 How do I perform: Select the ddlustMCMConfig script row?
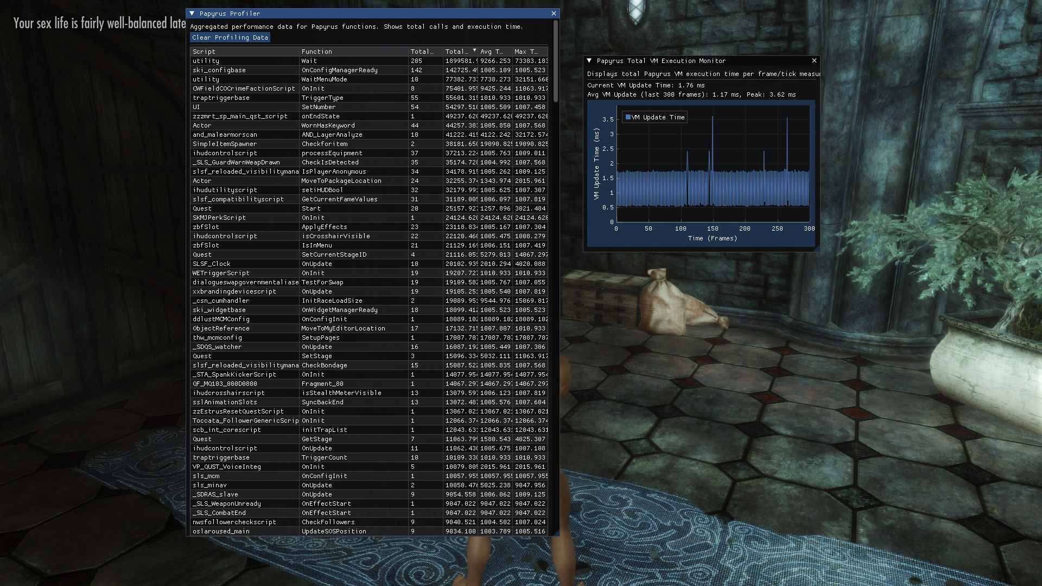tap(369, 319)
